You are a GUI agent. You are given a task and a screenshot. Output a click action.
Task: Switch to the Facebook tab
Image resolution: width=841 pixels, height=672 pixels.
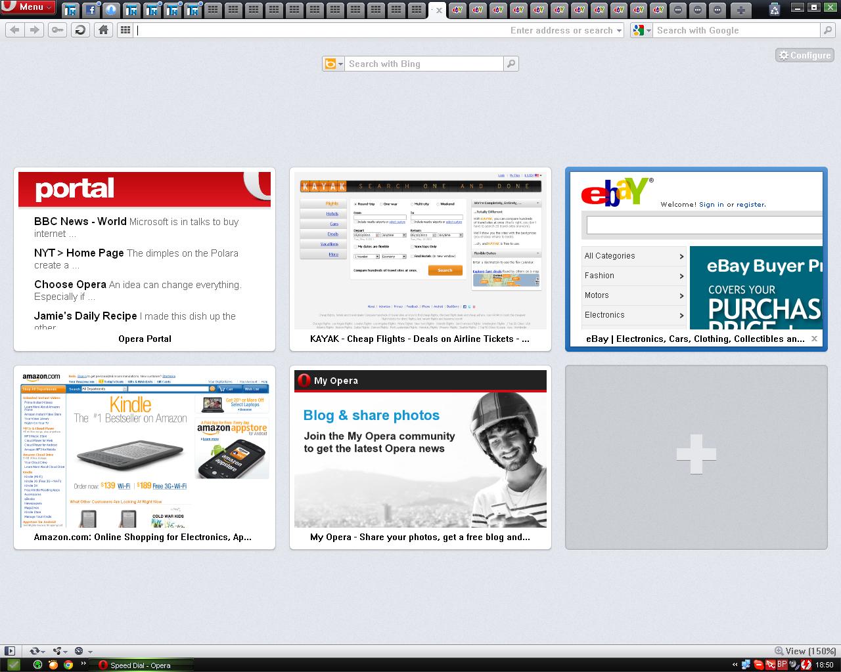[x=91, y=10]
